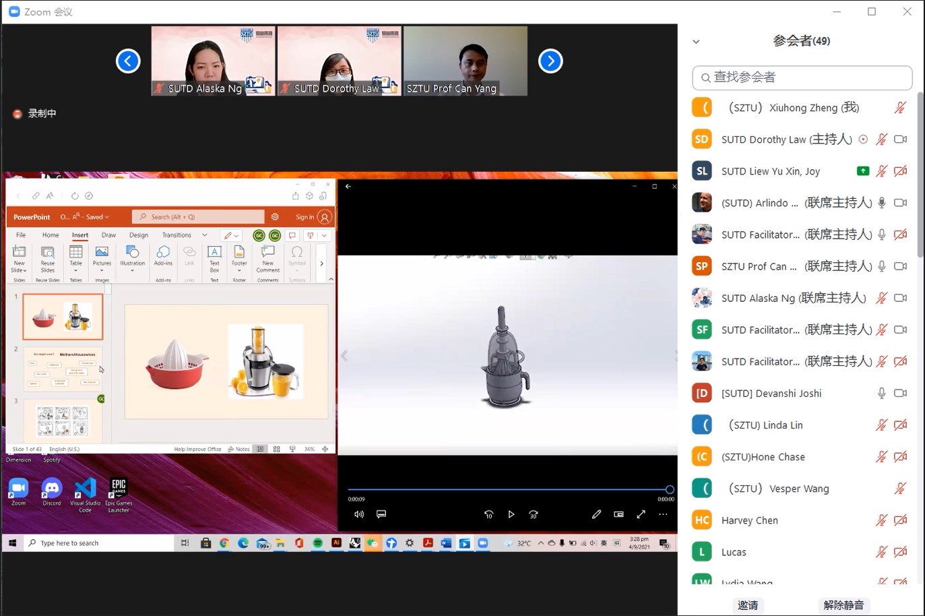Toggle camera for SUTD Liew Yu Xin, Joy
This screenshot has height=616, width=925.
tap(900, 171)
